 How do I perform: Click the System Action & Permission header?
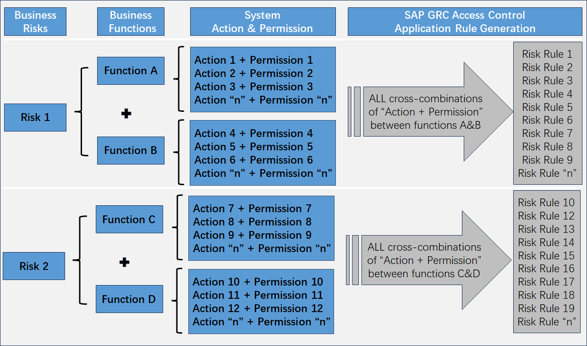pos(262,22)
